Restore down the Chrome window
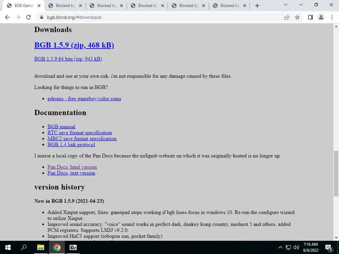Viewport: 339px width, 254px height. tap(316, 5)
